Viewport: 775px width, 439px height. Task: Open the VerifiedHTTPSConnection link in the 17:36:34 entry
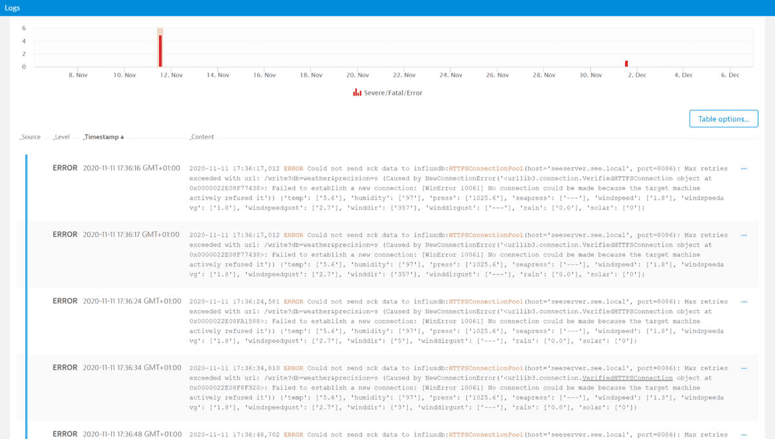click(x=628, y=378)
